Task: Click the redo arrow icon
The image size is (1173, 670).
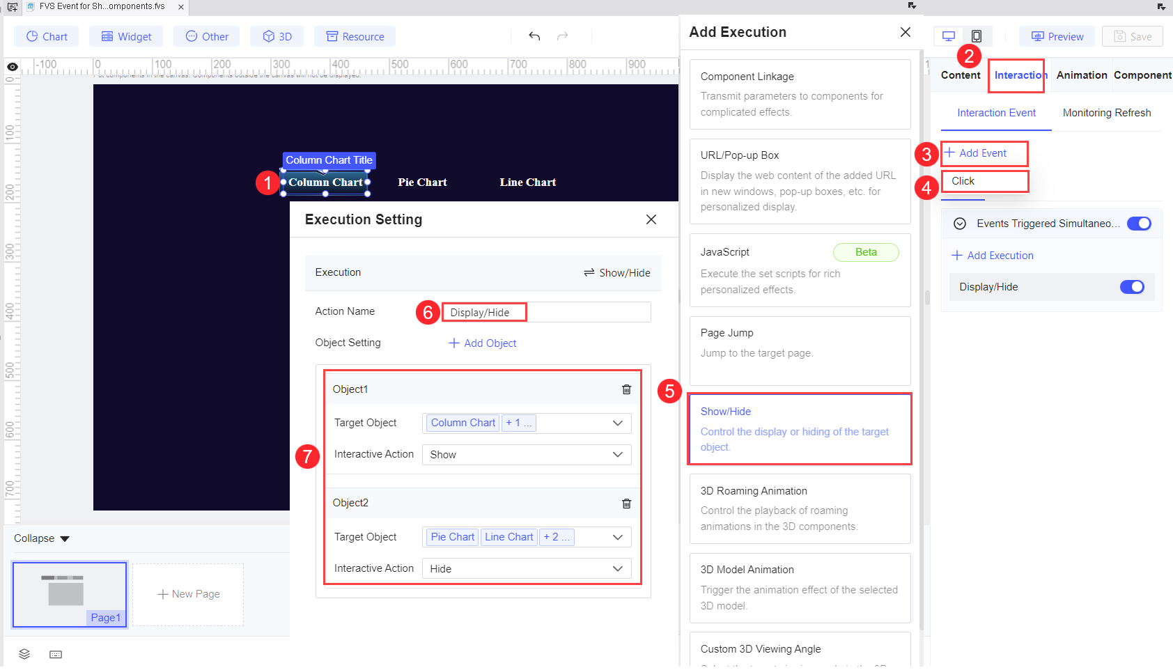Action: coord(563,36)
